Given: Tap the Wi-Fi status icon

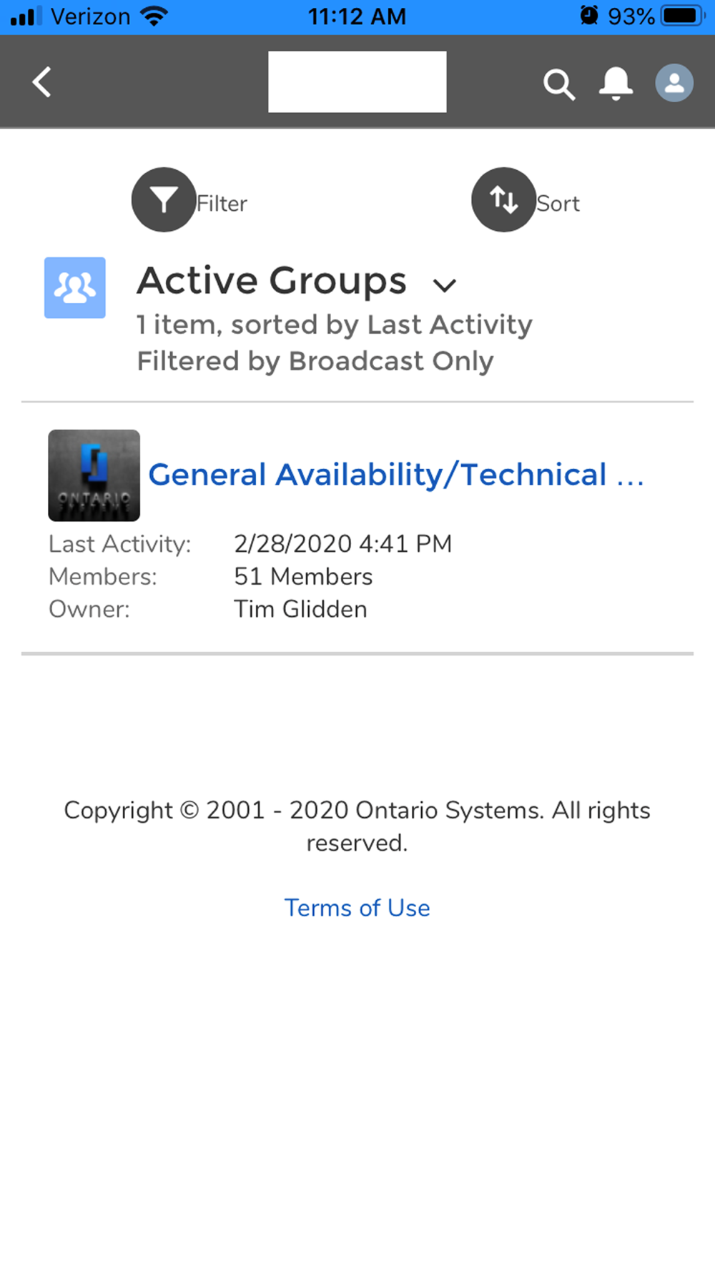Looking at the screenshot, I should pyautogui.click(x=154, y=16).
